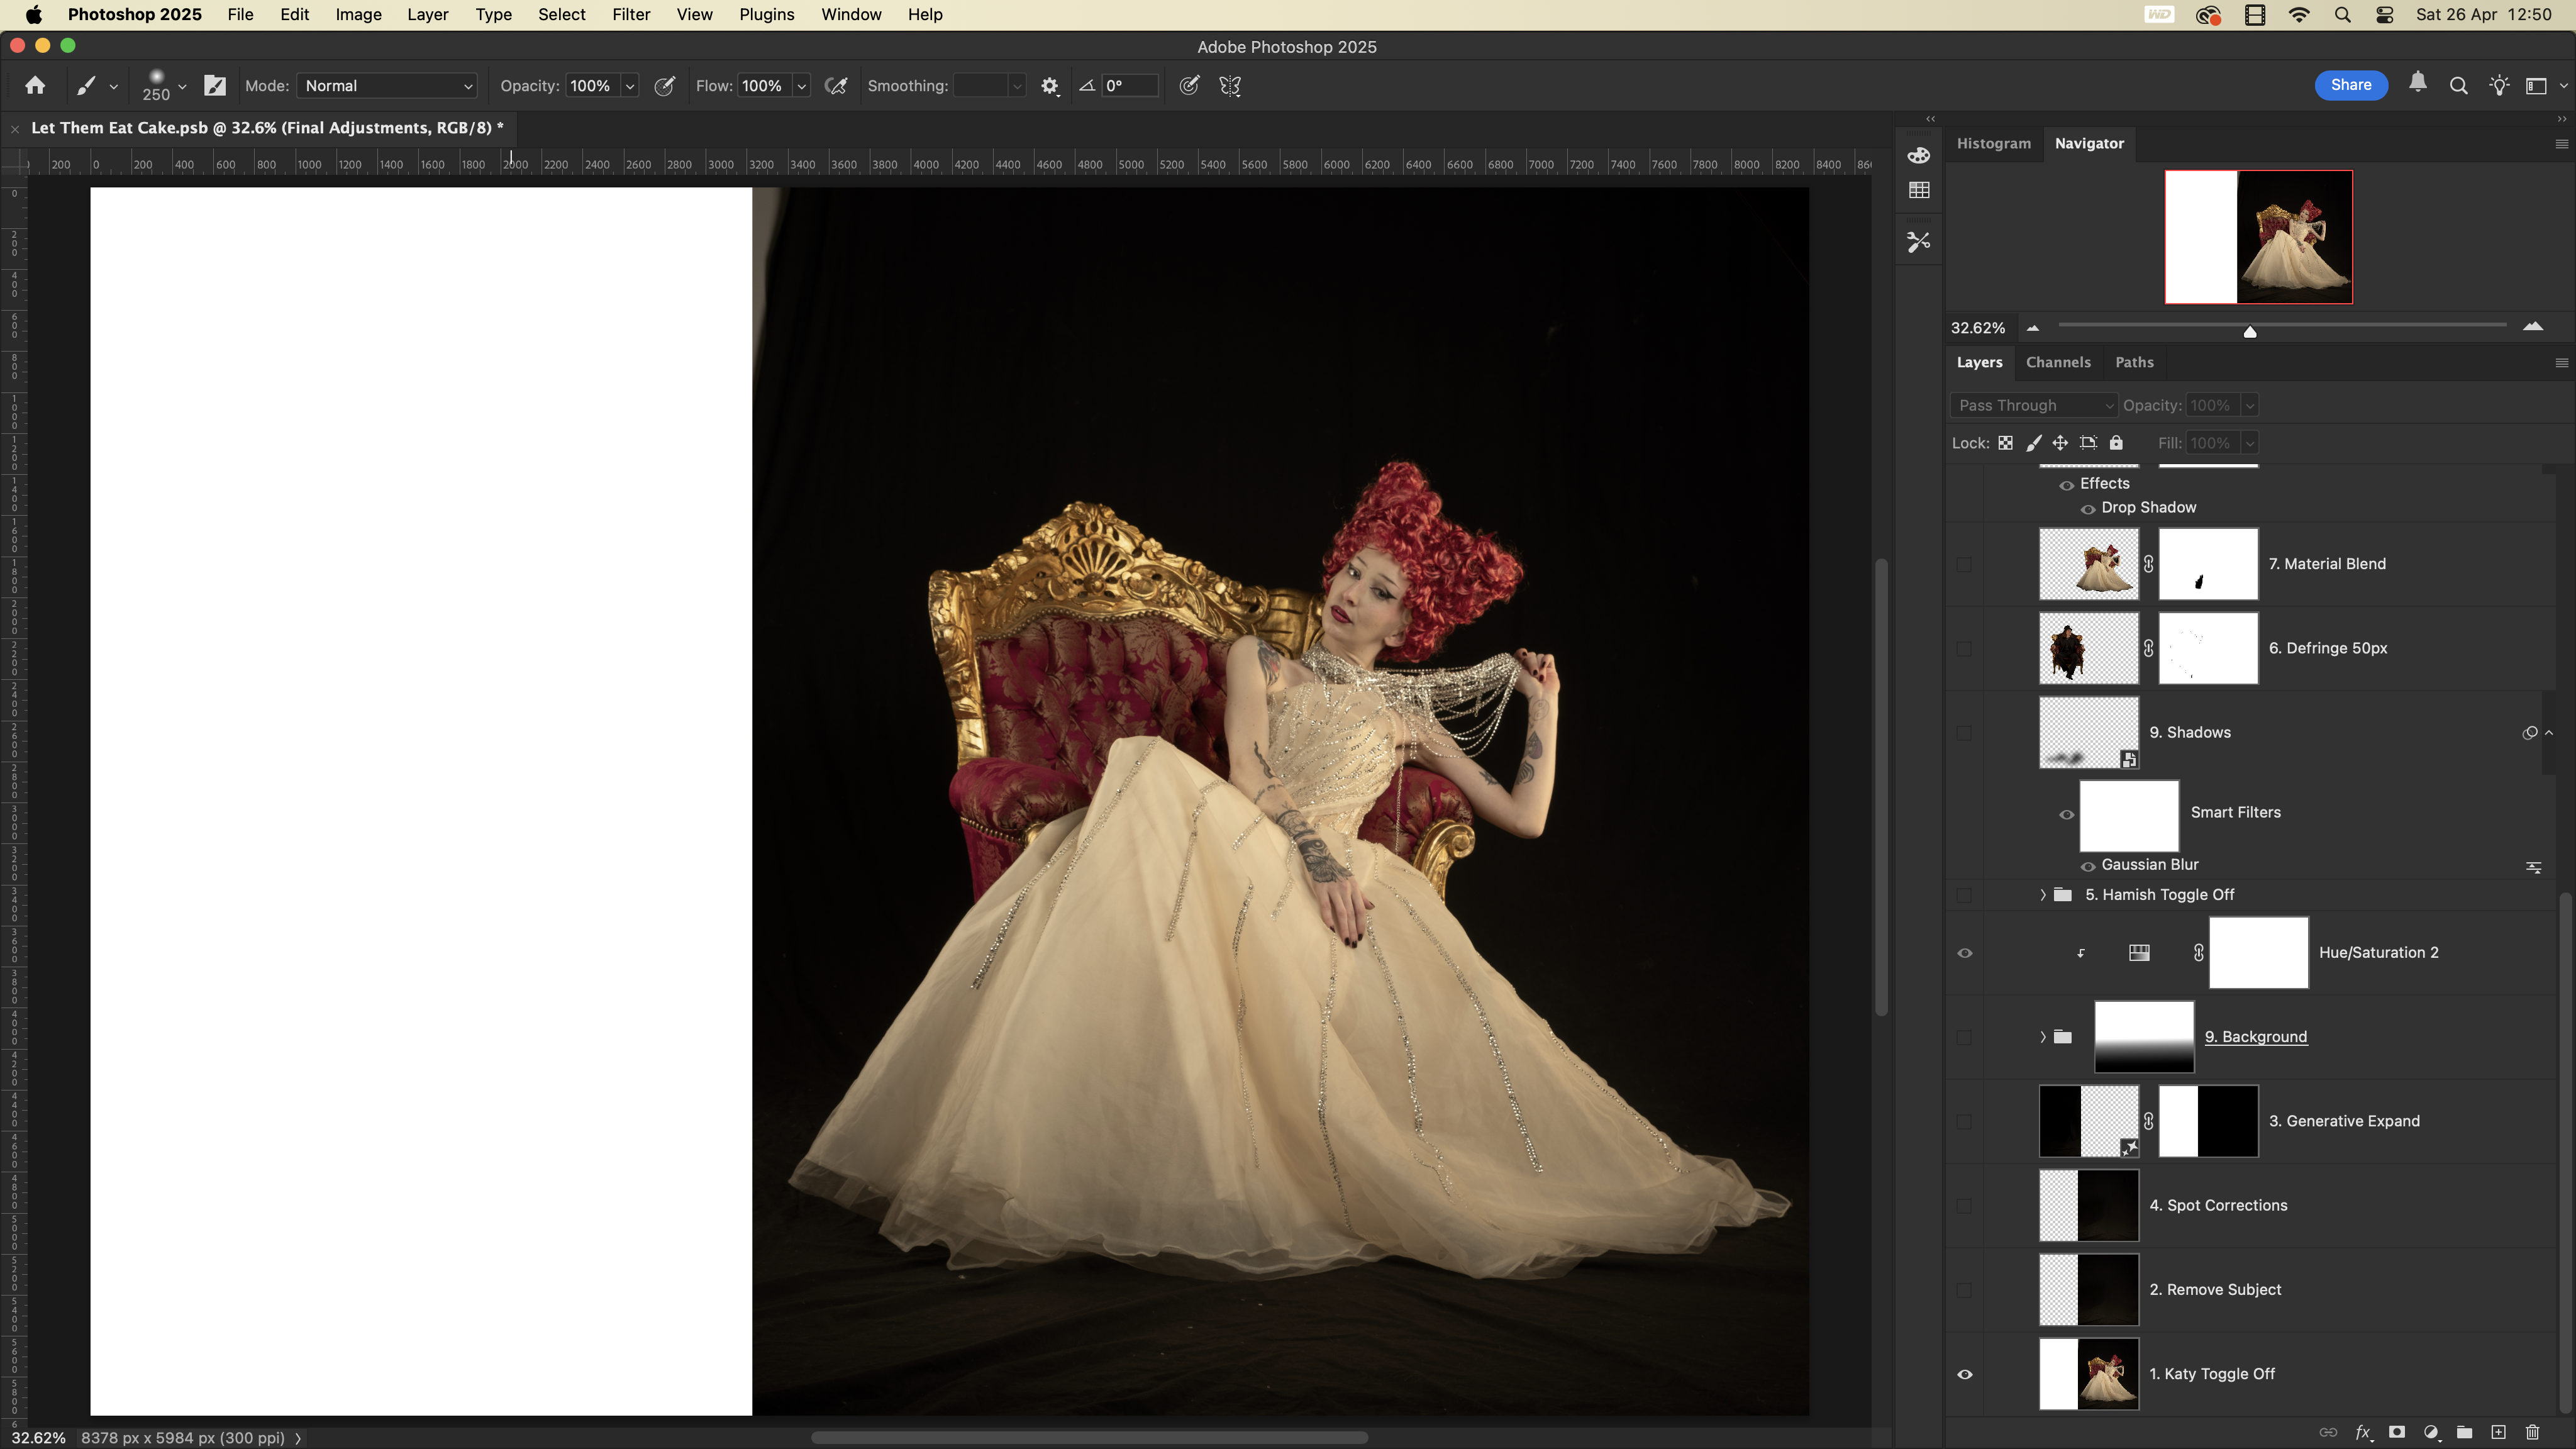Open the Filter menu
This screenshot has height=1449, width=2576.
630,15
